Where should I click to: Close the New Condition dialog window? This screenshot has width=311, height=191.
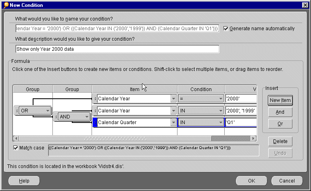(305, 5)
